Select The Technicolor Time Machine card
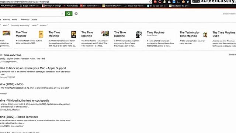The width and height of the screenshot is (236, 133). [194, 39]
